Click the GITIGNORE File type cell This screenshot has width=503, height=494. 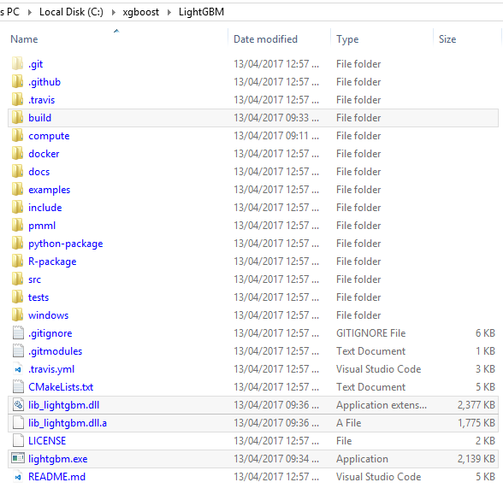370,333
